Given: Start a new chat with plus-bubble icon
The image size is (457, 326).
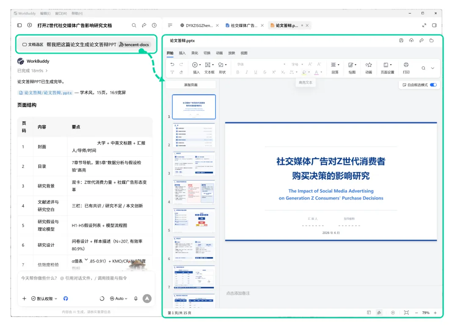Looking at the screenshot, I should click(30, 25).
